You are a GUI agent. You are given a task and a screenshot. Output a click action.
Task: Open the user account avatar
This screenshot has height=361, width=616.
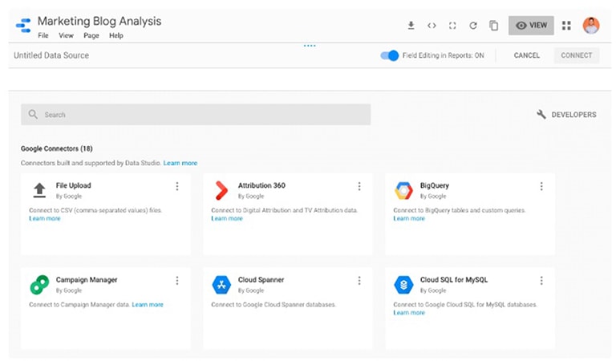tap(591, 26)
